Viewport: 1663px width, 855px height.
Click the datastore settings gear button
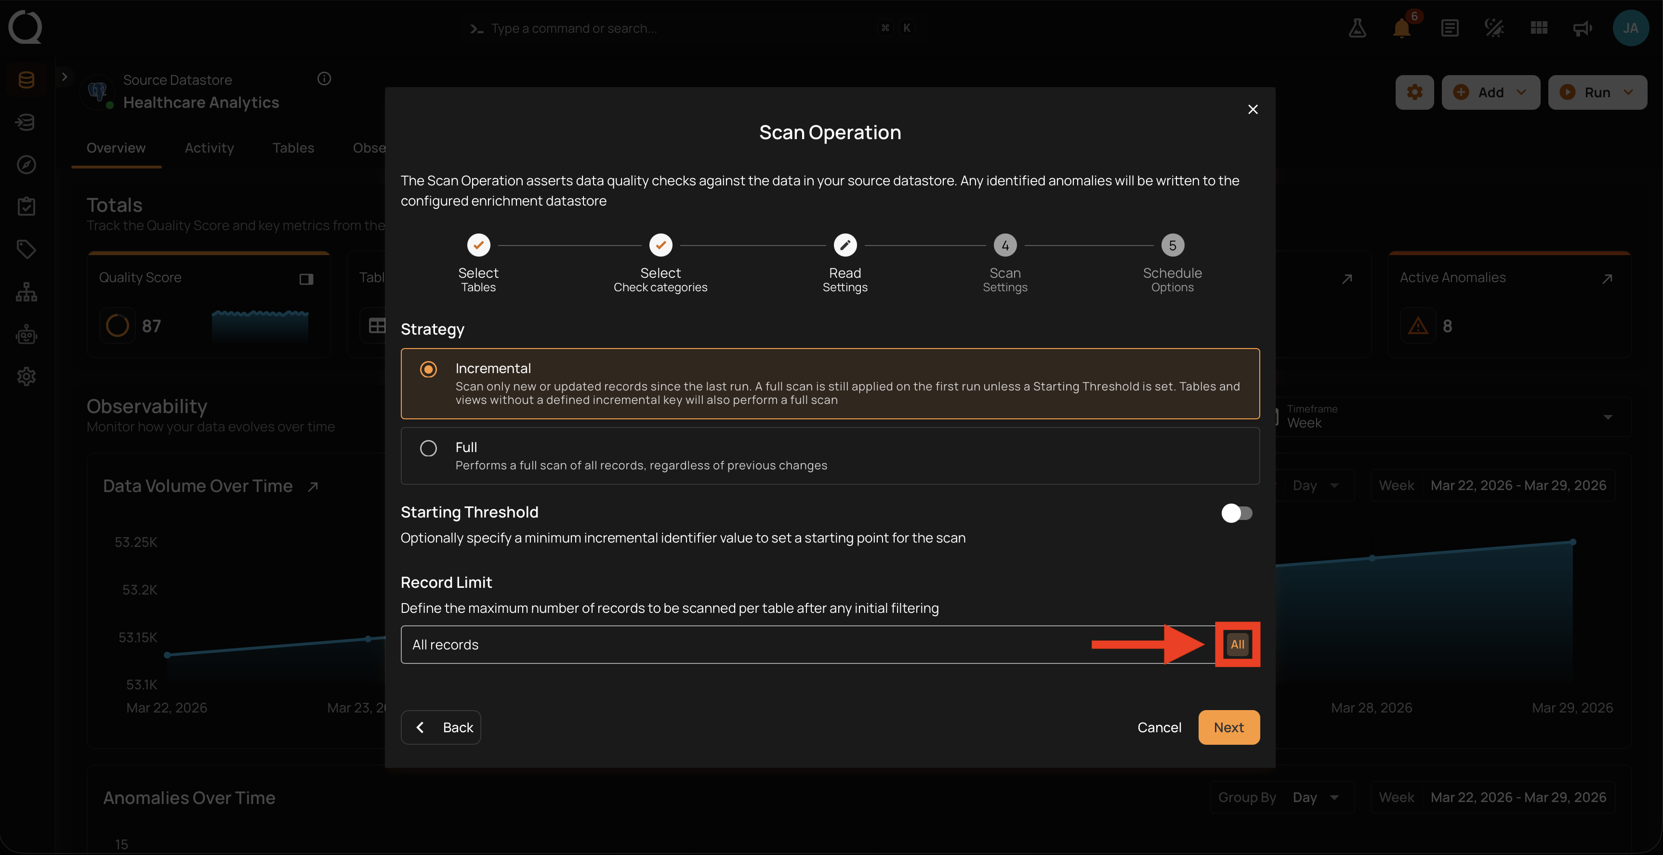1414,92
